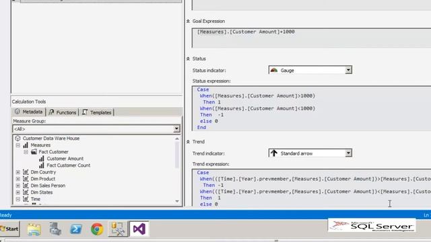Collapse the Status section
Screen dimensions: 431x242
(x=188, y=58)
